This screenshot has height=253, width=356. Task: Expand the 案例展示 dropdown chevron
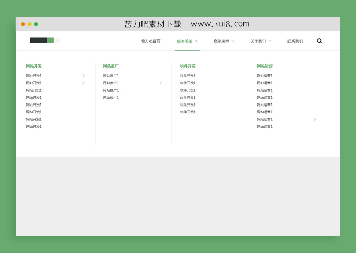234,41
